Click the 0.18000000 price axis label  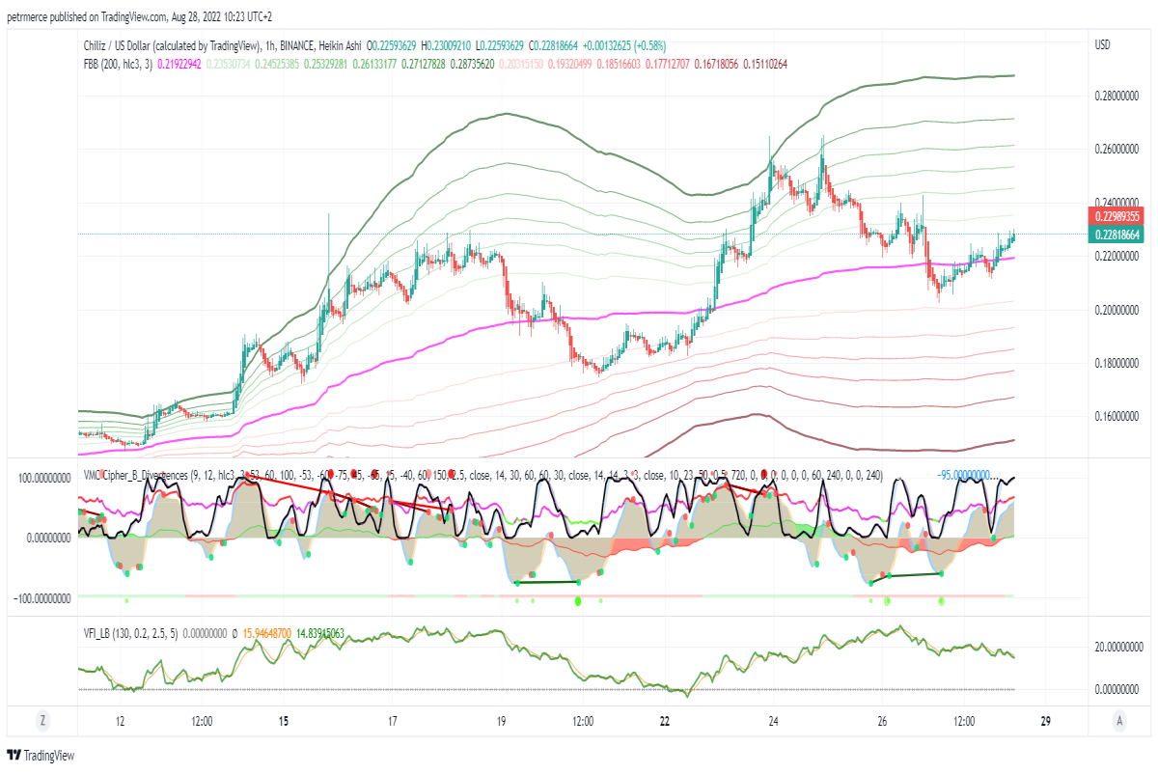[1116, 364]
